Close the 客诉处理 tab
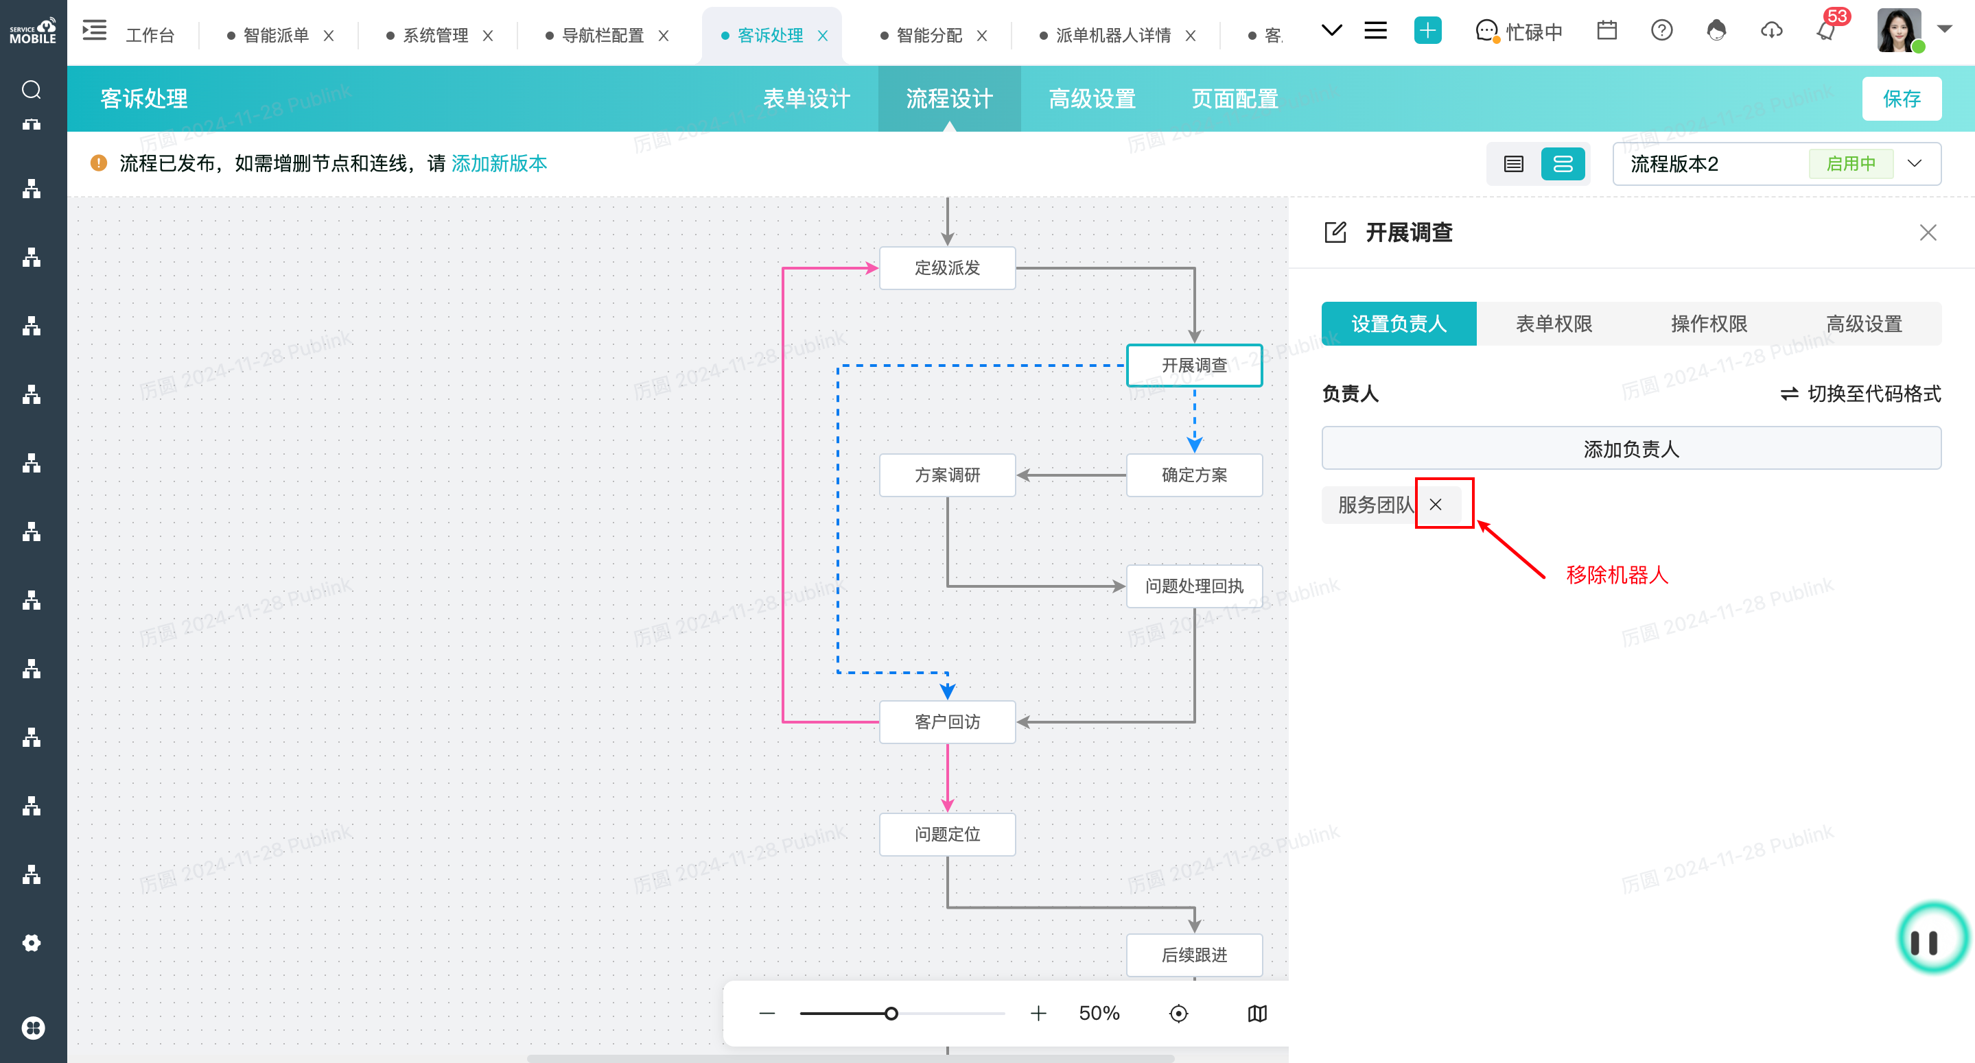The width and height of the screenshot is (1975, 1063). (x=823, y=35)
